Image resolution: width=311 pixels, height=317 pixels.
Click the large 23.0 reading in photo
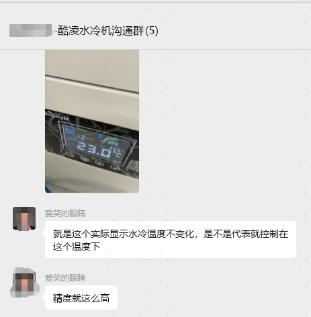tap(95, 150)
